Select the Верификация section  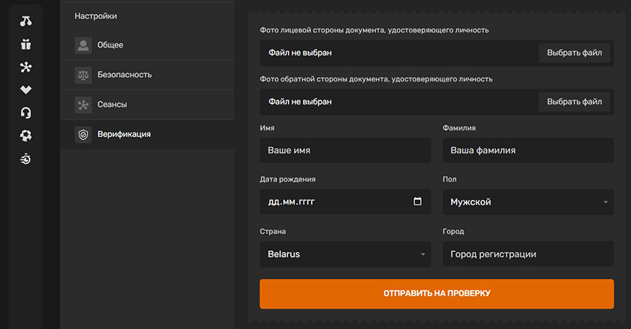[147, 135]
